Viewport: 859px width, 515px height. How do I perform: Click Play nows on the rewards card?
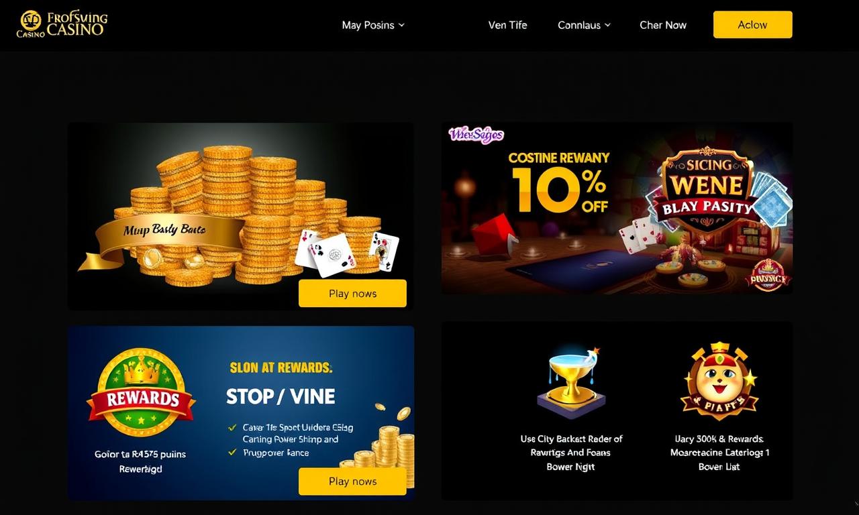coord(352,481)
